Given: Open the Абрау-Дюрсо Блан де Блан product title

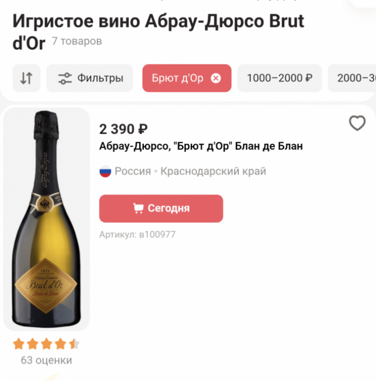Looking at the screenshot, I should (x=201, y=147).
